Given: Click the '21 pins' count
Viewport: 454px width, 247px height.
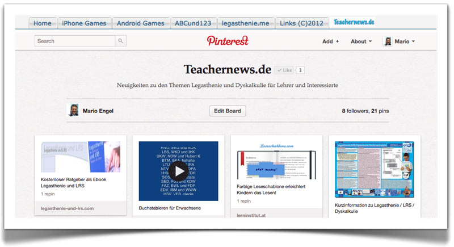Looking at the screenshot, I should pos(380,111).
